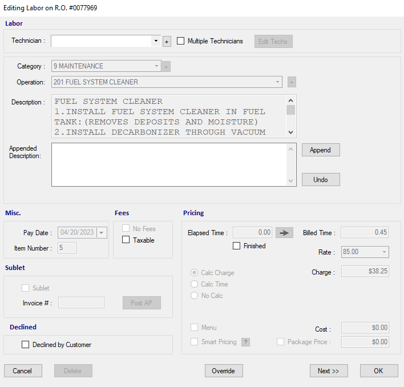Confirm changes with the OK button

pos(378,371)
